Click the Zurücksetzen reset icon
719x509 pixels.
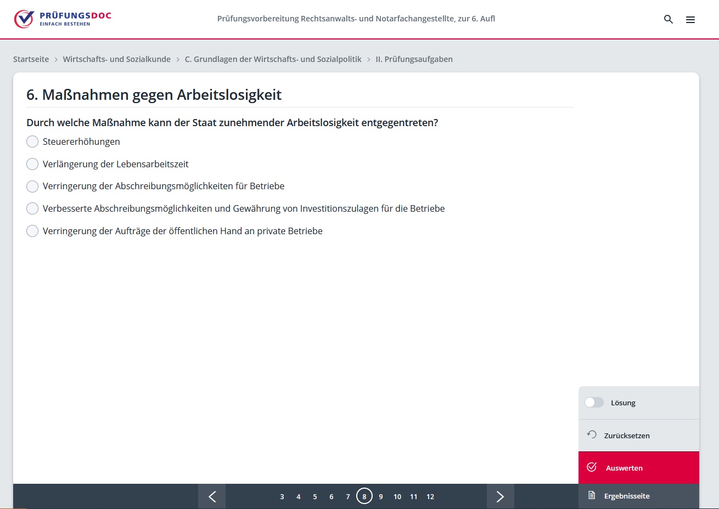coord(592,435)
